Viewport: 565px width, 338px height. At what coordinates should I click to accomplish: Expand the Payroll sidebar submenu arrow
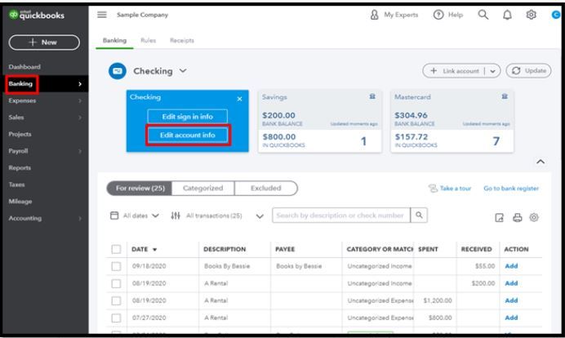click(x=80, y=151)
